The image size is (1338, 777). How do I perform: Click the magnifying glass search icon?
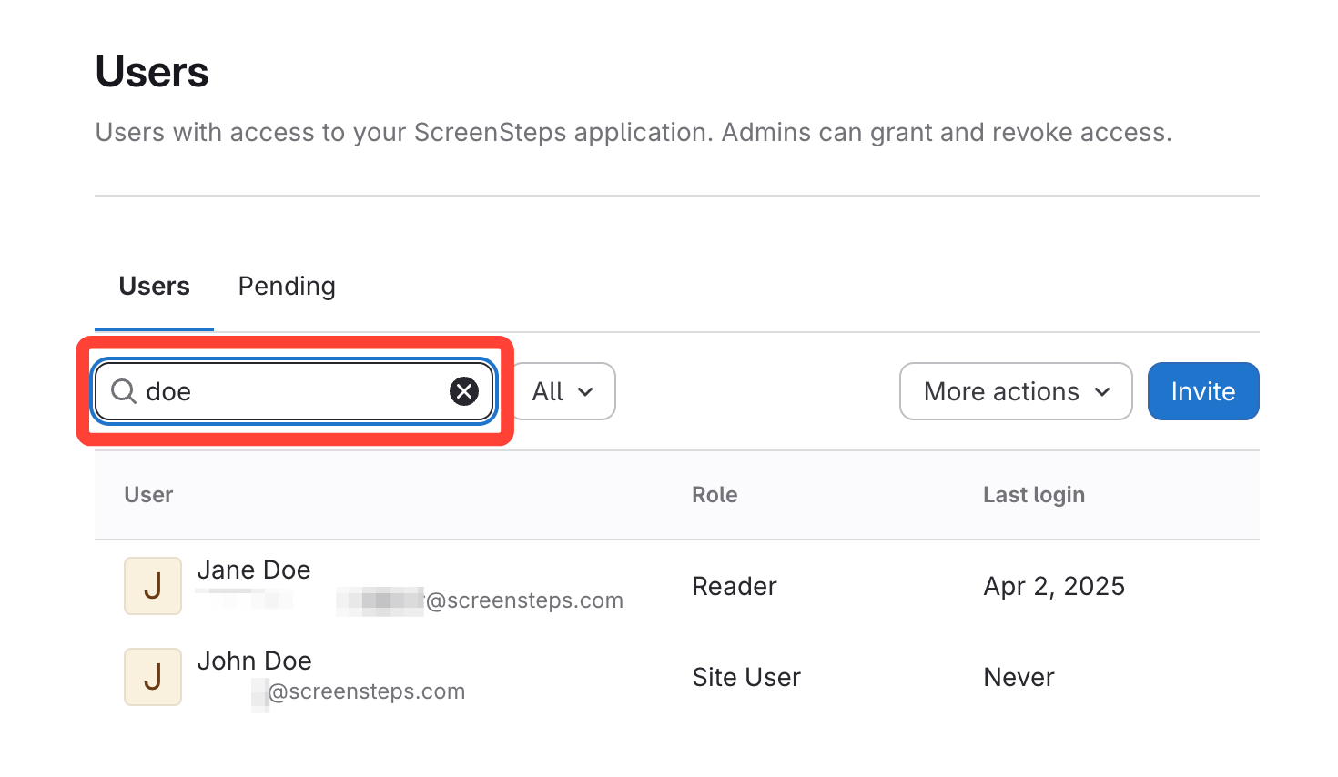[x=123, y=391]
